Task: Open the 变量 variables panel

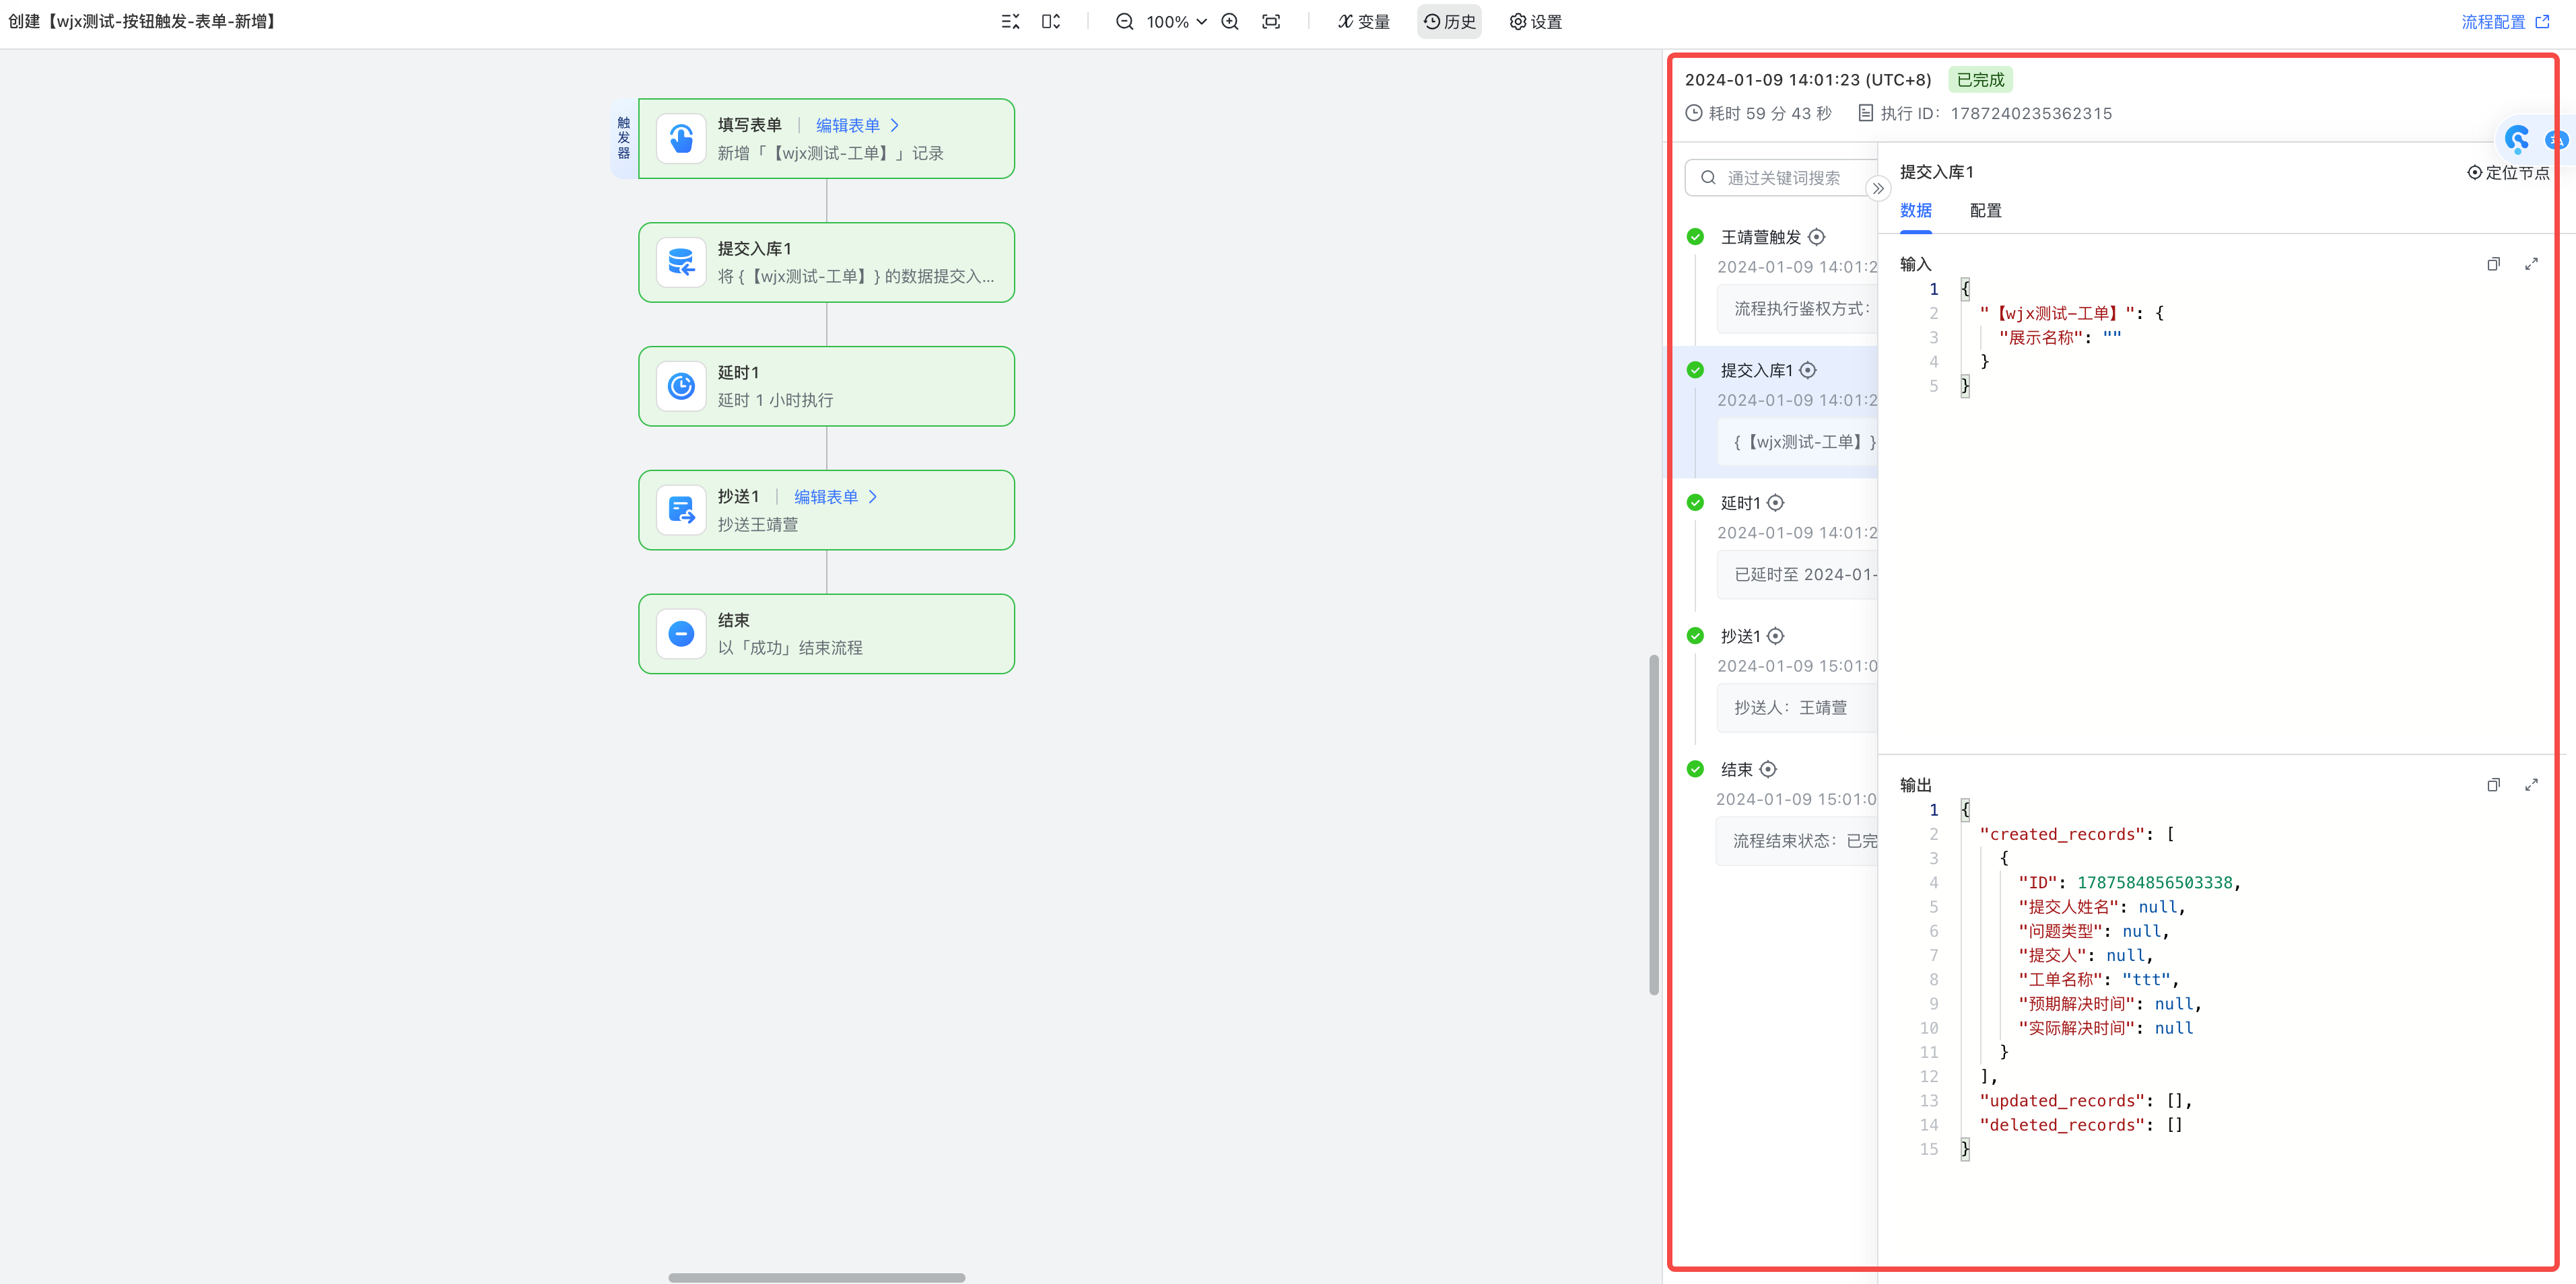Action: (x=1364, y=22)
